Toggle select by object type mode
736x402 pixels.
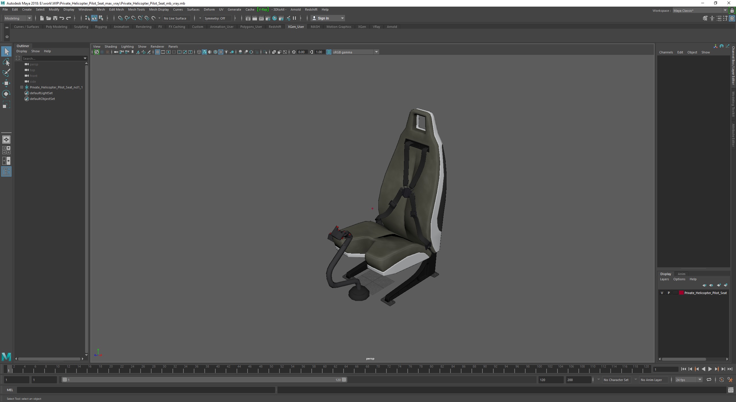94,18
